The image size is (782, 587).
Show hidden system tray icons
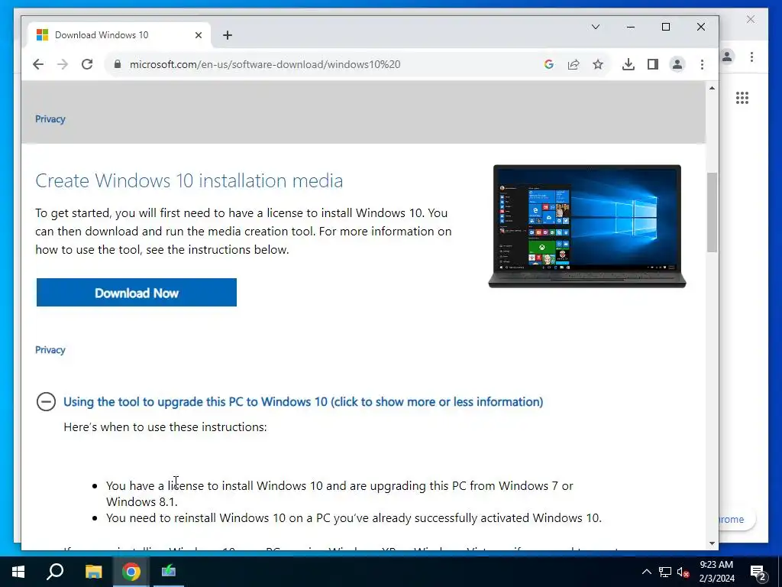(x=646, y=572)
